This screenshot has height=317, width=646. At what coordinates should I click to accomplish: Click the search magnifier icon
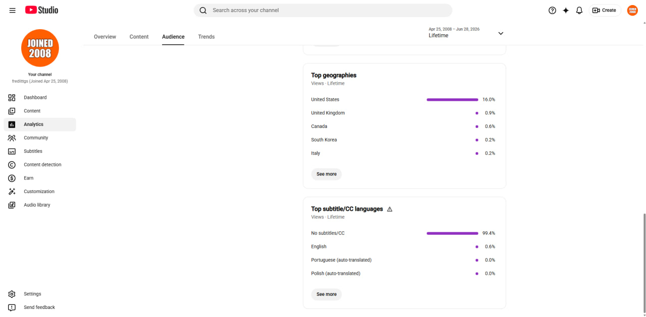click(x=203, y=10)
